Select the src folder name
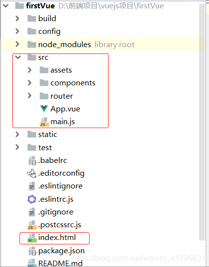Image resolution: width=209 pixels, height=267 pixels. [43, 57]
